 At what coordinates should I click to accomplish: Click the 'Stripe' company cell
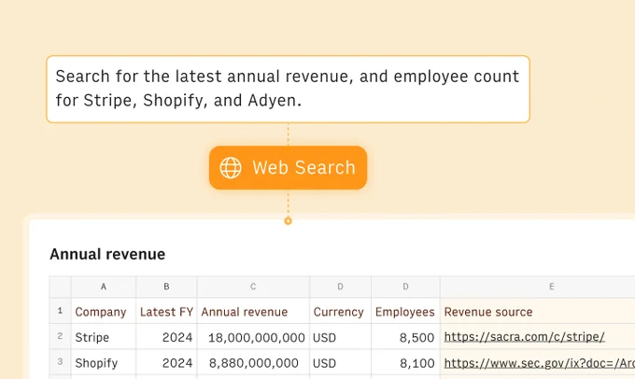(104, 337)
